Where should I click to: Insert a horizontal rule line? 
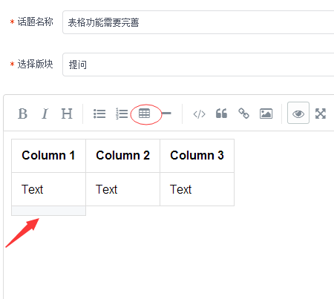click(x=167, y=114)
